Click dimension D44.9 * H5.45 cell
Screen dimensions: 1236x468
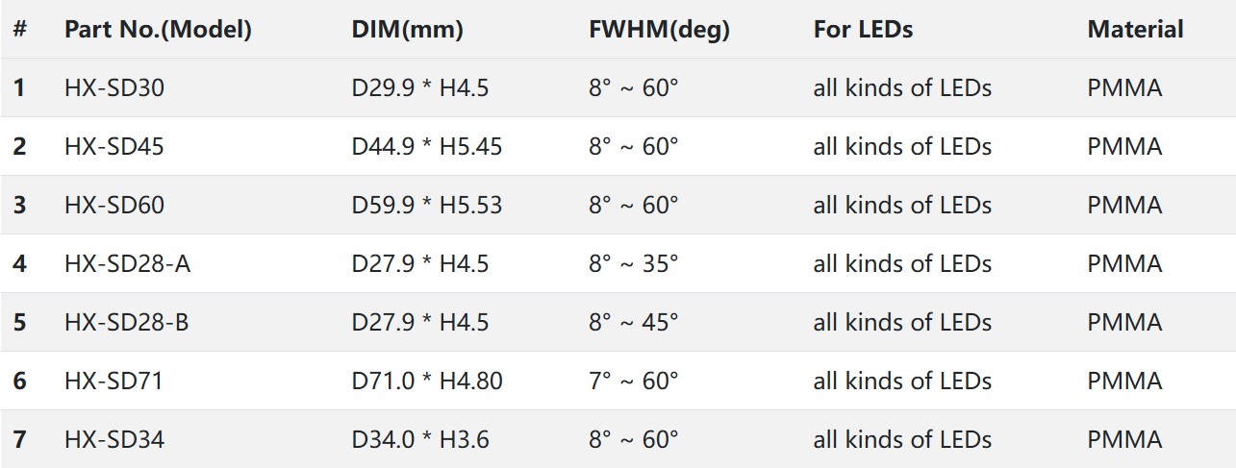427,147
